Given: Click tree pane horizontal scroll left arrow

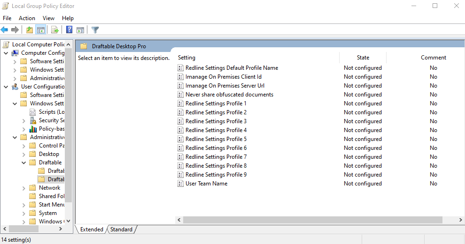Looking at the screenshot, I should click(4, 229).
